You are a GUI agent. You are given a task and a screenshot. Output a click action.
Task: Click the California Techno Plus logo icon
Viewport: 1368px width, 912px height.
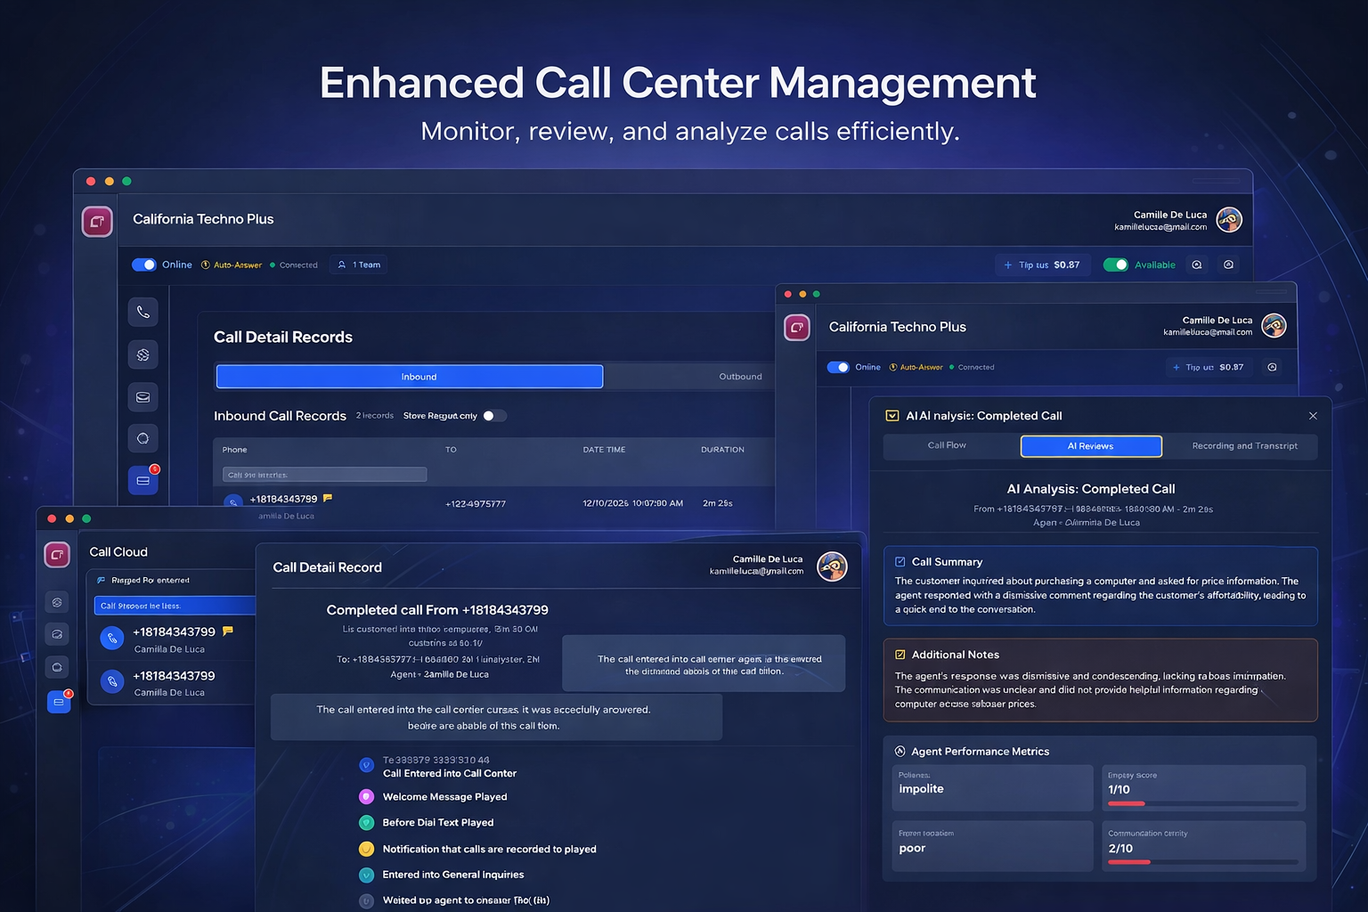tap(97, 222)
